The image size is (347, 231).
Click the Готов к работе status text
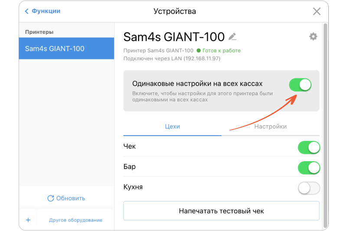pyautogui.click(x=222, y=51)
